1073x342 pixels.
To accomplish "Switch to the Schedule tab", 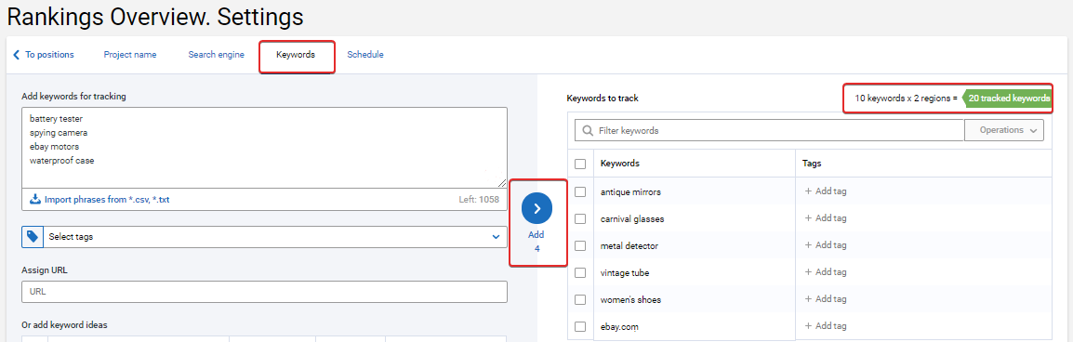I will coord(364,55).
